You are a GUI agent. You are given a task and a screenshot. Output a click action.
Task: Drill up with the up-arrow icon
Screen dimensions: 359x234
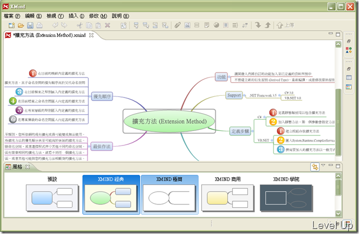(x=268, y=25)
